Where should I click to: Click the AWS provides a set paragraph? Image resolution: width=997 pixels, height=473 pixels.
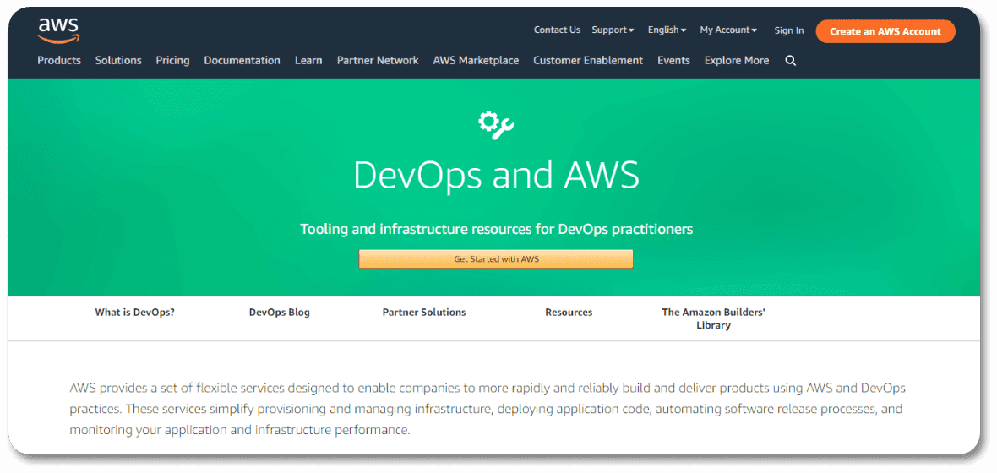[487, 409]
